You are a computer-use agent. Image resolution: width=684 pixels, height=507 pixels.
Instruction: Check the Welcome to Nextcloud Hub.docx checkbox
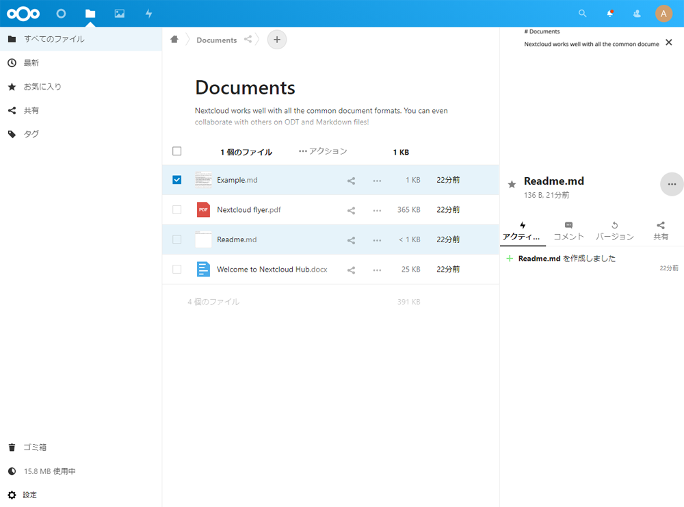click(x=176, y=269)
